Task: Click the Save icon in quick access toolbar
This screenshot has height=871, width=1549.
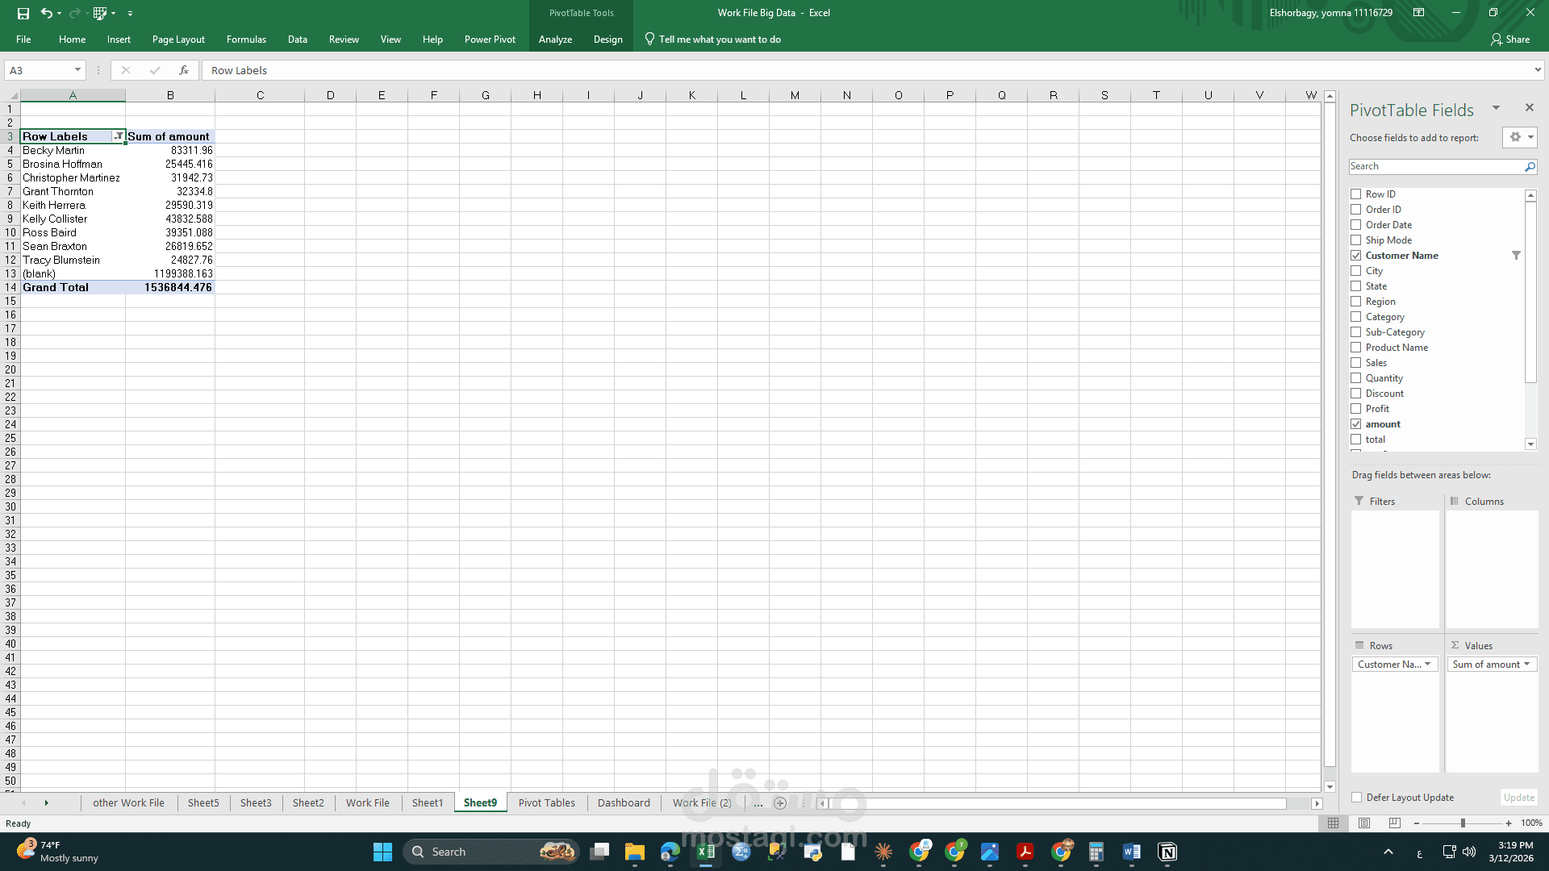Action: coord(23,13)
